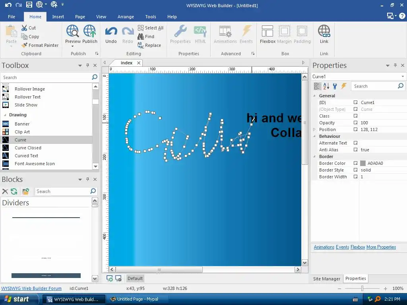
Task: Toggle the Opacity property marker box
Action: click(x=356, y=123)
